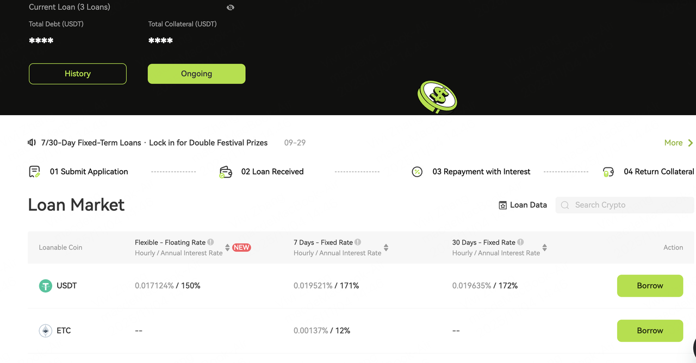Viewport: 696px width, 363px height.
Task: Click the green dollar coin illustration
Action: [437, 96]
